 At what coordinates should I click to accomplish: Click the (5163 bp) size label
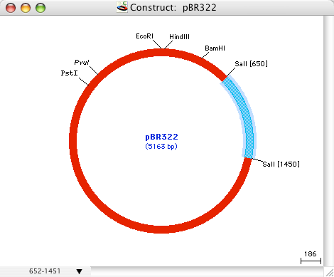(161, 146)
